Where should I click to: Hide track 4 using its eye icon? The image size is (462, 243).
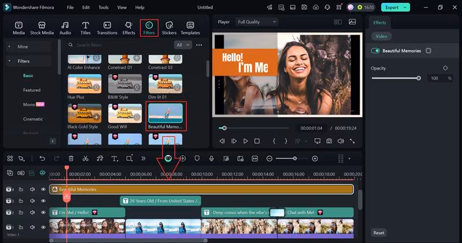click(x=43, y=189)
